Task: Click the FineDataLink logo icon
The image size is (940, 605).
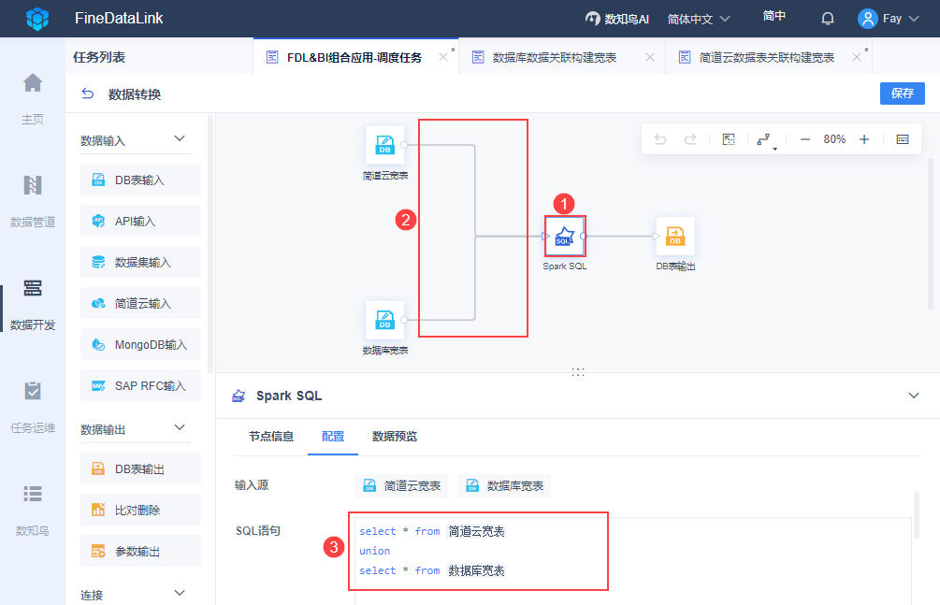Action: pyautogui.click(x=37, y=19)
